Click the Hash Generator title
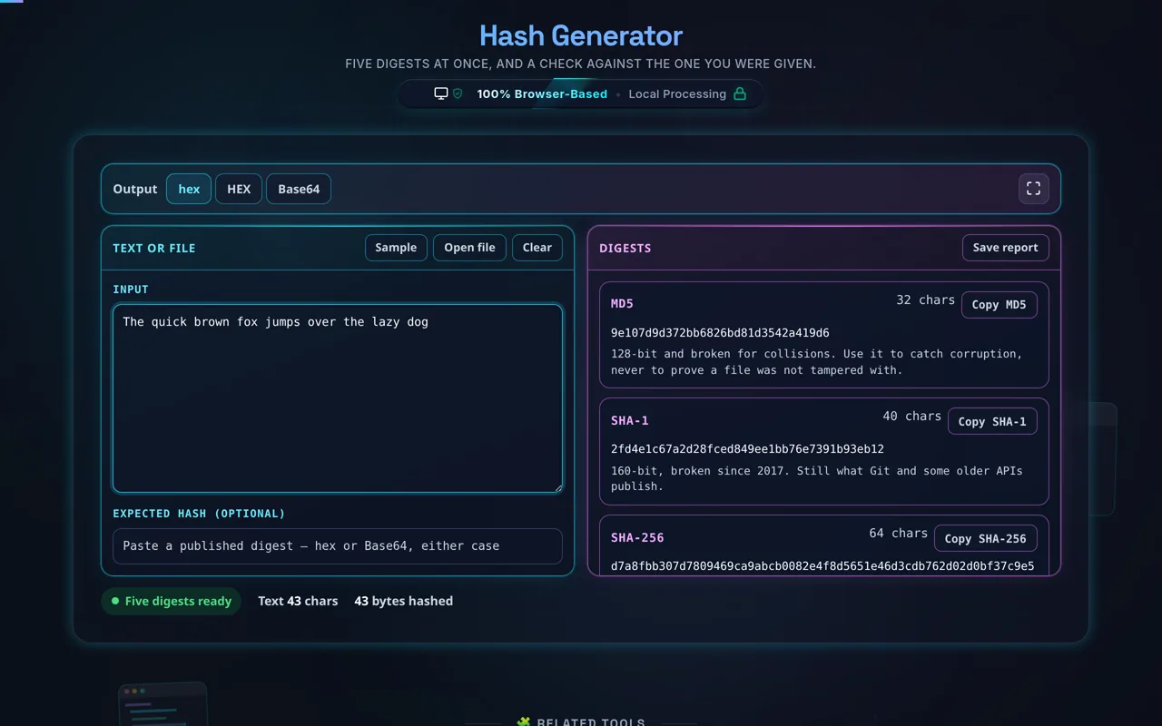 [581, 35]
